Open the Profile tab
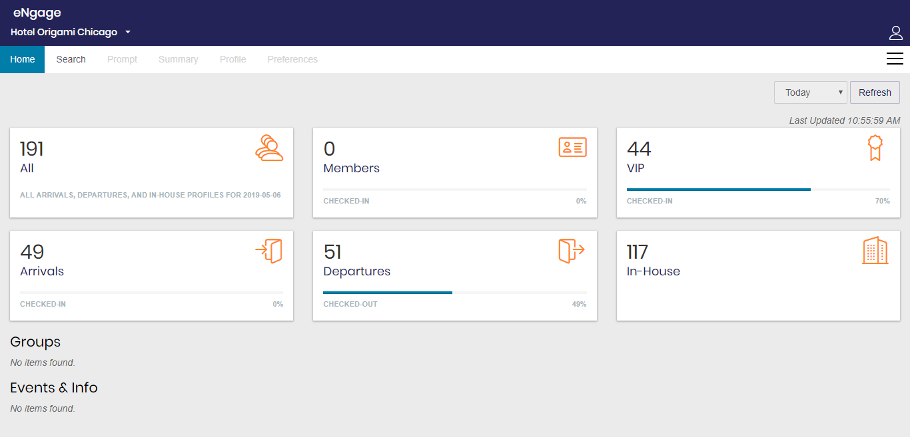The width and height of the screenshot is (910, 437). 232,59
